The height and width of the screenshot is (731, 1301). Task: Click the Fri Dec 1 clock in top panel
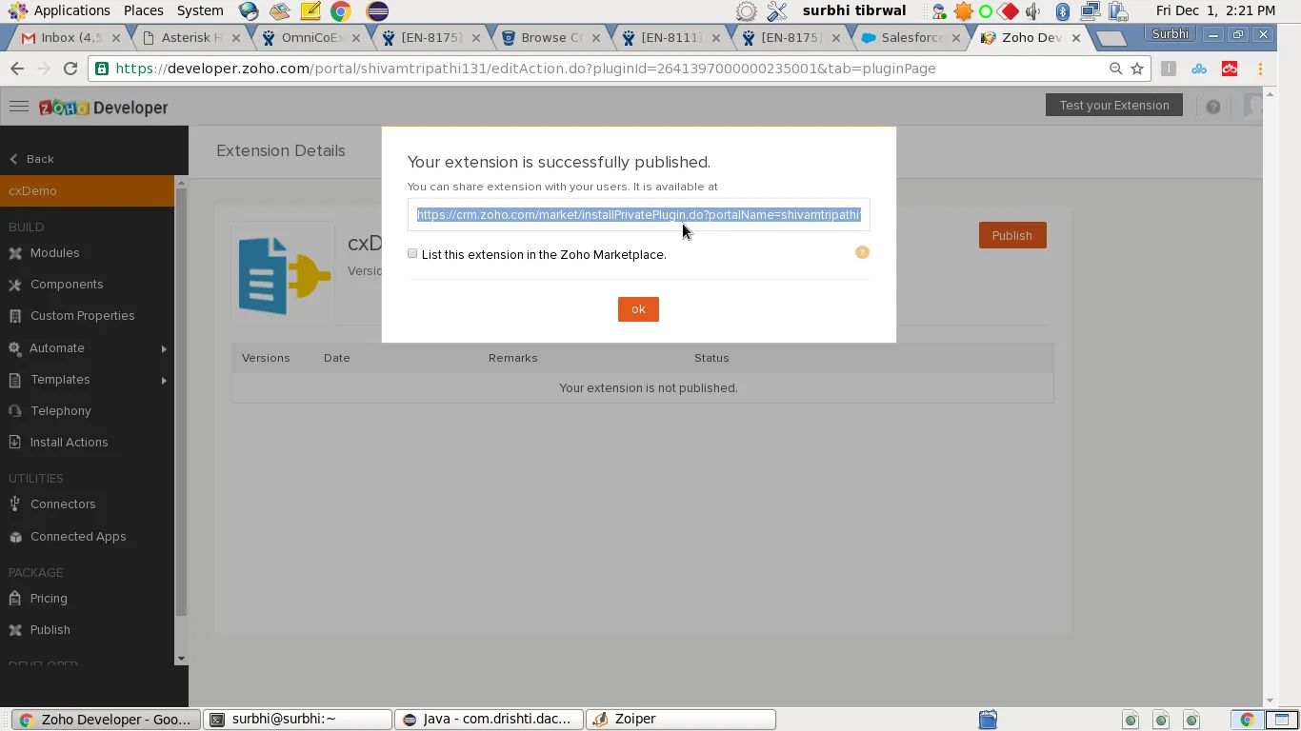(x=1215, y=10)
